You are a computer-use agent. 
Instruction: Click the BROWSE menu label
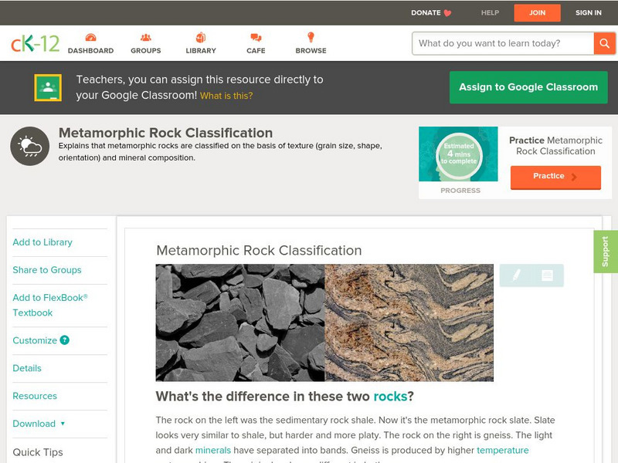pos(311,51)
